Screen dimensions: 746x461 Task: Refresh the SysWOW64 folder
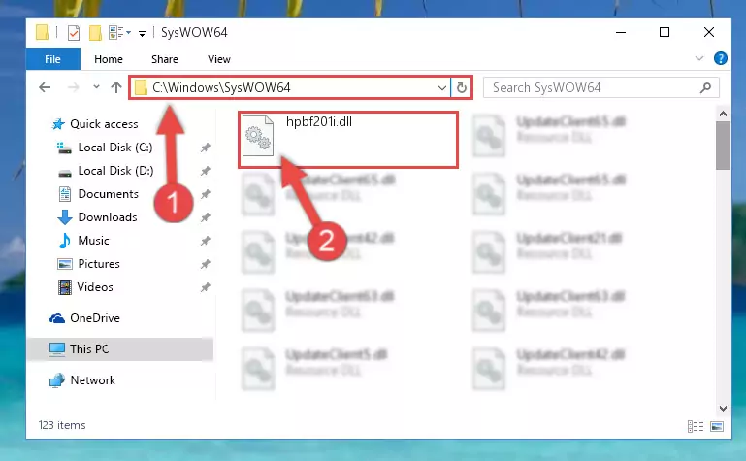point(462,88)
